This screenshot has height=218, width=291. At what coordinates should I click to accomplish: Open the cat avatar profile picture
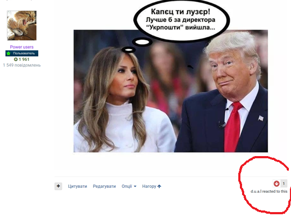(22, 25)
